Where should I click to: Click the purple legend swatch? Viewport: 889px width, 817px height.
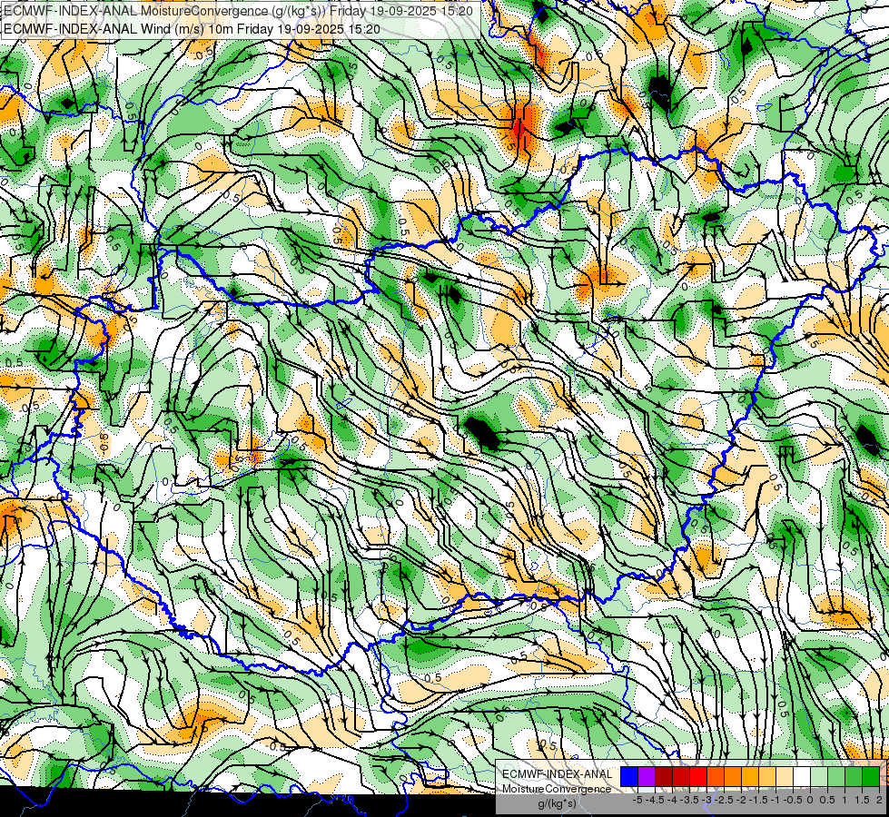tap(647, 776)
